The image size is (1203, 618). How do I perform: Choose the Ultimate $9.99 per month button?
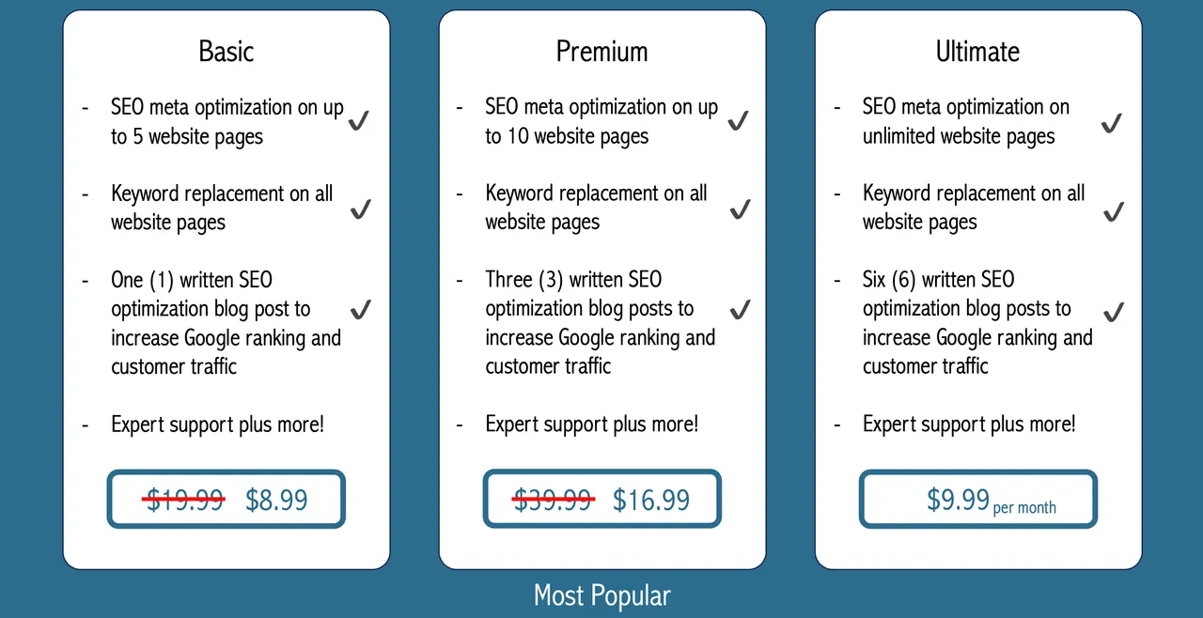tap(978, 500)
